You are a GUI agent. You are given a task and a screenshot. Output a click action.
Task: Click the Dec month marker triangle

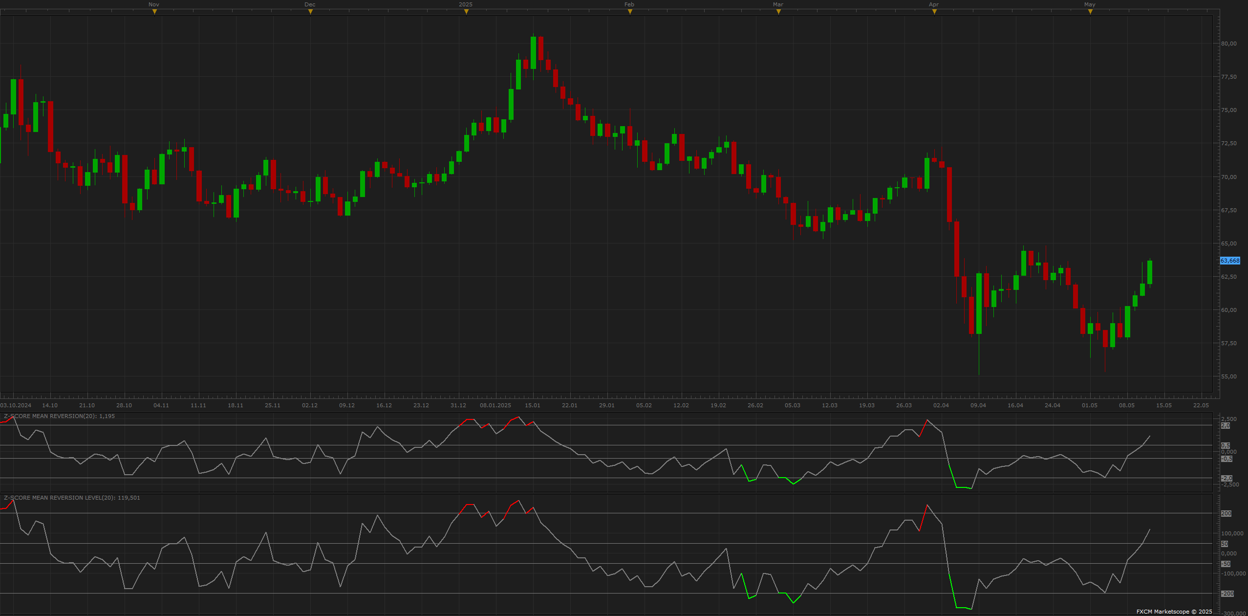[310, 12]
